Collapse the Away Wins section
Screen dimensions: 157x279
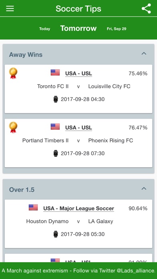coord(144,53)
